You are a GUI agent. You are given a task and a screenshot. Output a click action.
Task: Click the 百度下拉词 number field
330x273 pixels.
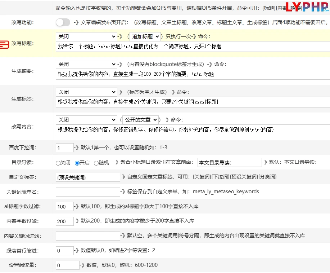pyautogui.click(x=65, y=148)
